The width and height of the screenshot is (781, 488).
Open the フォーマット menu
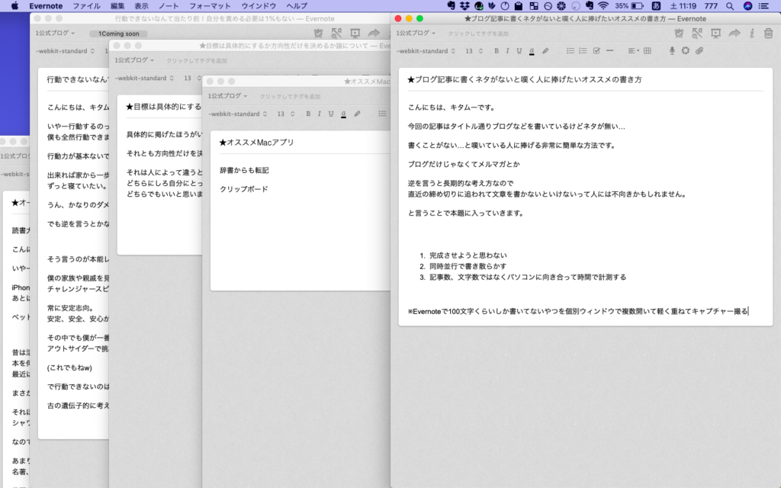[210, 5]
